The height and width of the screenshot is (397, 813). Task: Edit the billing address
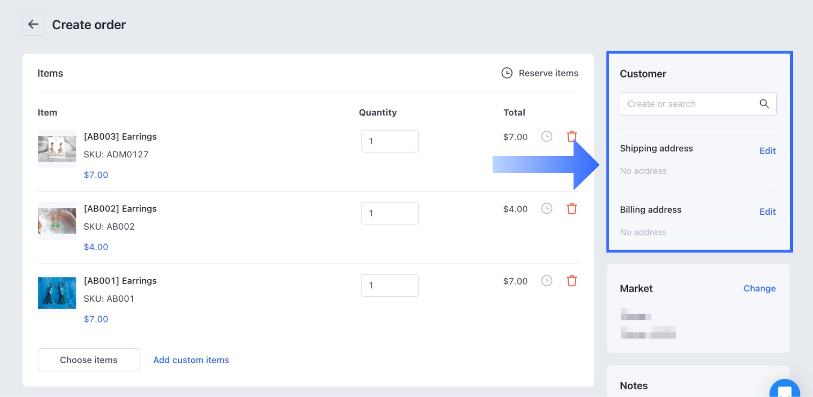point(767,211)
